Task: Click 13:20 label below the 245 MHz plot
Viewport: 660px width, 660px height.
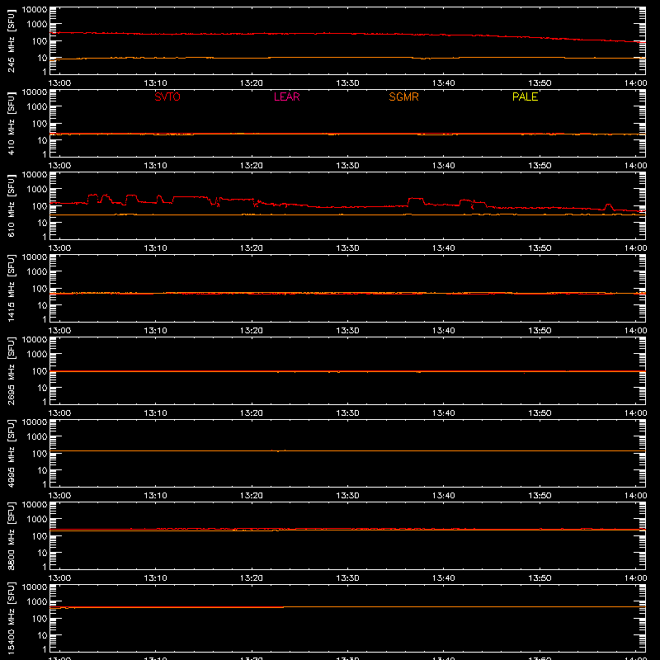Action: (252, 83)
